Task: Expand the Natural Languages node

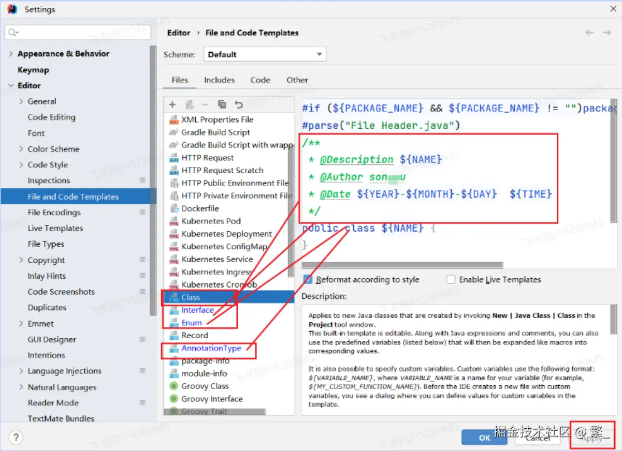Action: [x=21, y=387]
